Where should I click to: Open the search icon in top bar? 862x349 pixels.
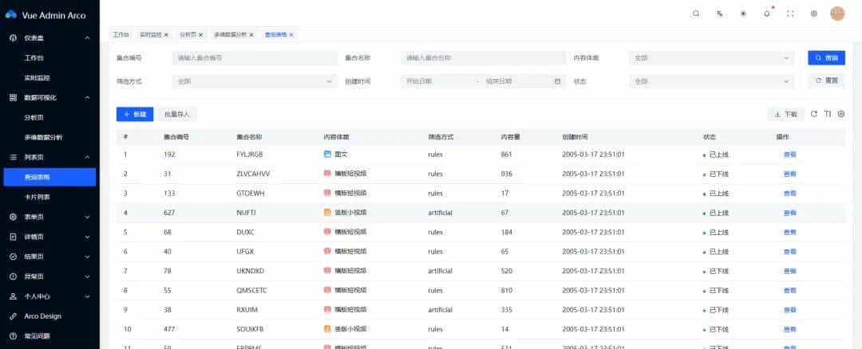click(696, 14)
